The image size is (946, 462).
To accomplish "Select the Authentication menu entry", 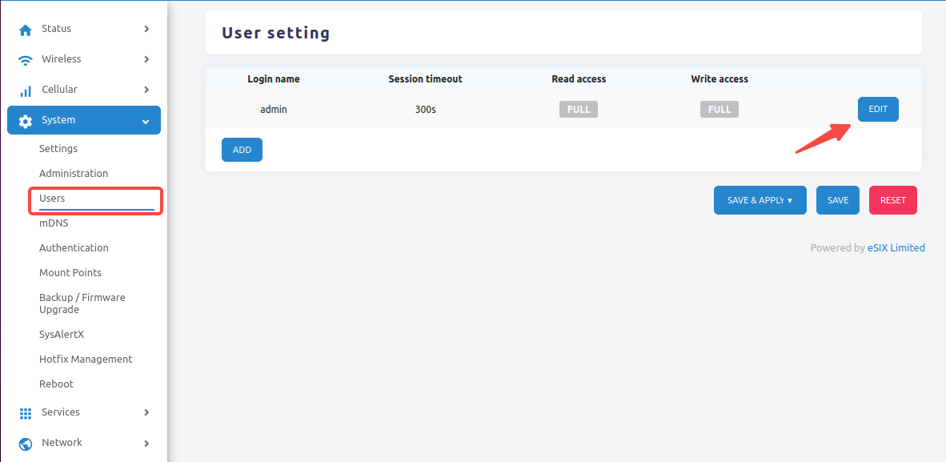I will point(74,247).
